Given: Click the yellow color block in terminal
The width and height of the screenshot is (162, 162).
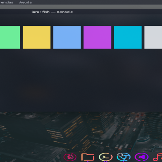Looking at the screenshot, I should [36, 37].
